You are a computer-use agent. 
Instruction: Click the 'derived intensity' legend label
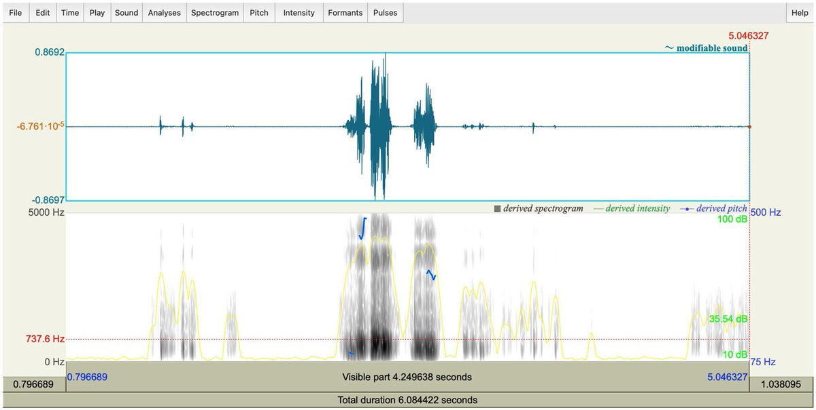pos(632,208)
